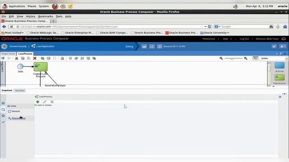Click the AcmeUniversity breadcrumb link

[x=18, y=46]
